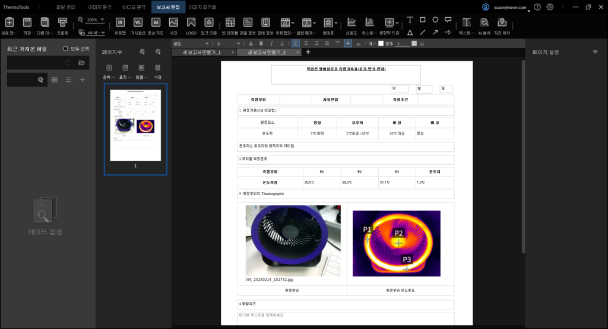
Task: Switch to 새 보고서 만들기_1 tab
Action: [x=201, y=52]
